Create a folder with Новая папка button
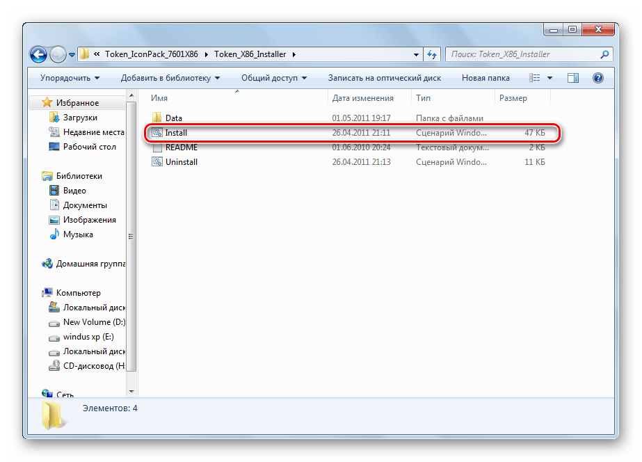 tap(485, 78)
